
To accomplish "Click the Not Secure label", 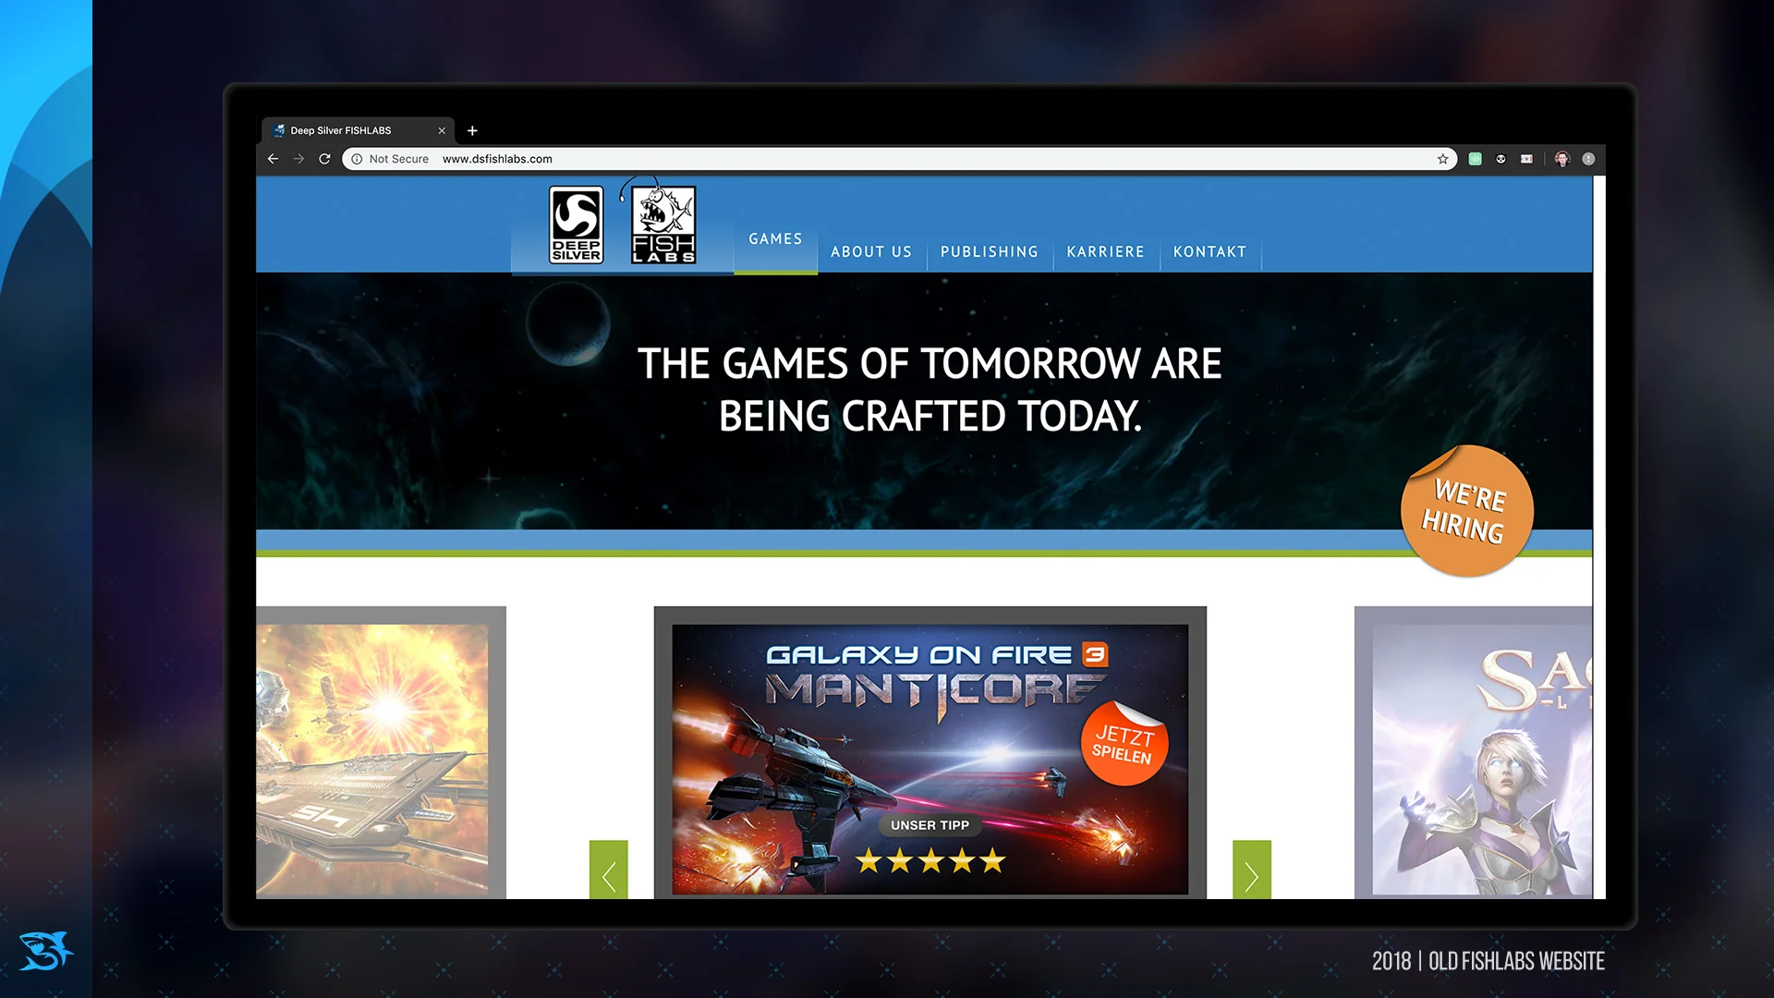I will [x=398, y=159].
